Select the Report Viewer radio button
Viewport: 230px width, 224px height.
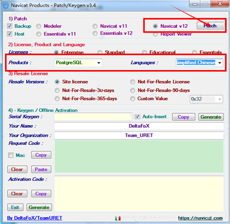click(155, 35)
